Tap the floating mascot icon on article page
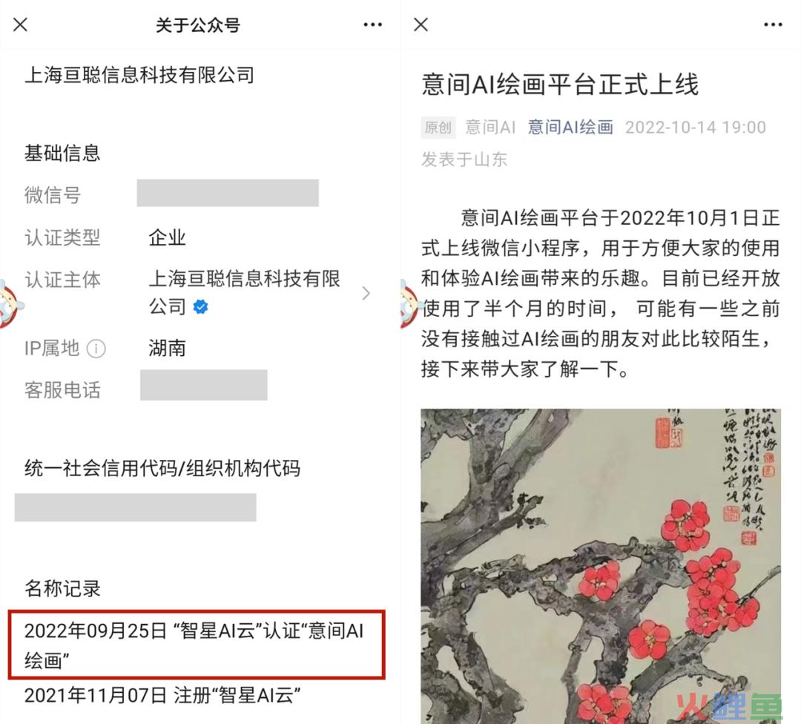Viewport: 801px width, 724px height. [409, 304]
